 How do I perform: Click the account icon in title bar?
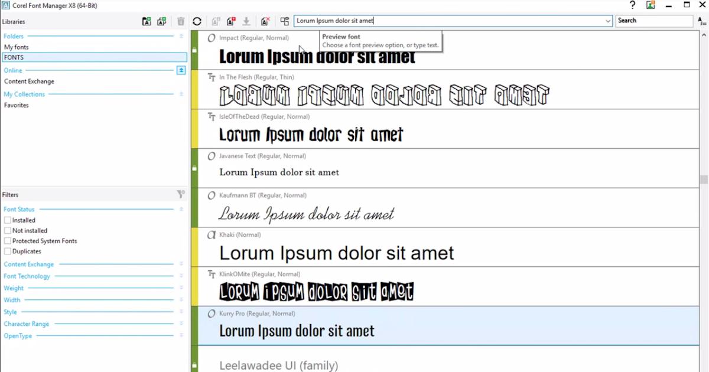coord(651,5)
